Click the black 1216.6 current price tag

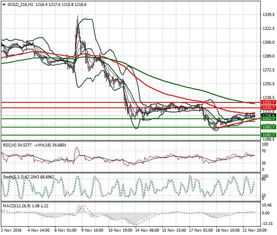[x=268, y=115]
